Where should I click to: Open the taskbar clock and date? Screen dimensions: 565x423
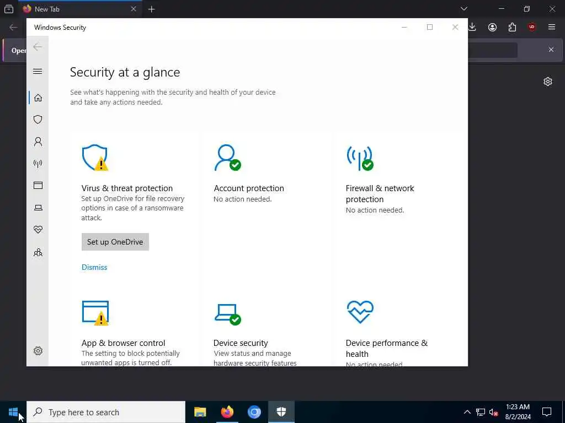tap(518, 412)
